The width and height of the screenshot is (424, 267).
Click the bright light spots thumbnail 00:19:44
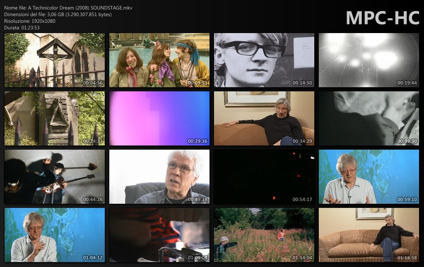tap(369, 60)
